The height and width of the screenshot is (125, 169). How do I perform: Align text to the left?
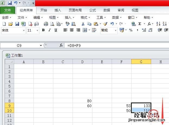(x=65, y=30)
